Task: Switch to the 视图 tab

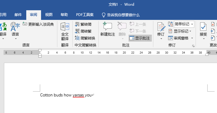Action: [x=49, y=15]
